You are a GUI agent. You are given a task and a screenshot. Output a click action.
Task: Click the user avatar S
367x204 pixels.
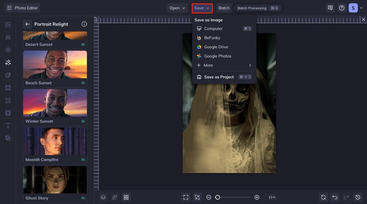pos(353,8)
